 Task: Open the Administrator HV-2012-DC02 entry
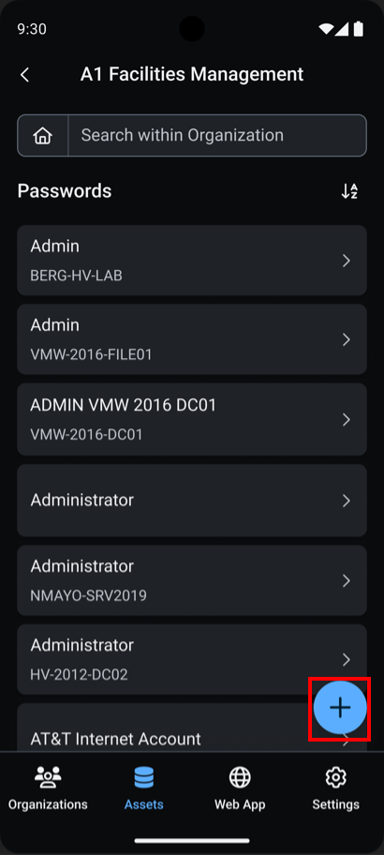192,659
